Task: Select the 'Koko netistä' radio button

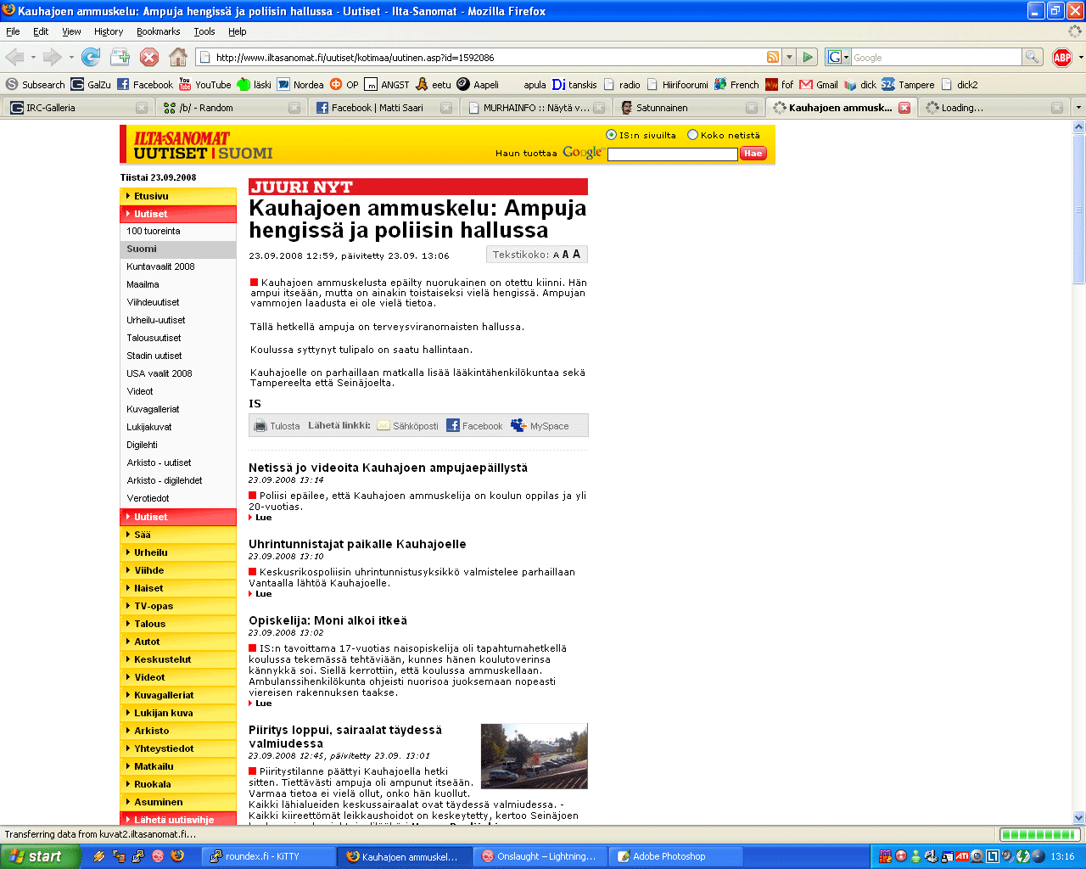Action: click(x=692, y=135)
